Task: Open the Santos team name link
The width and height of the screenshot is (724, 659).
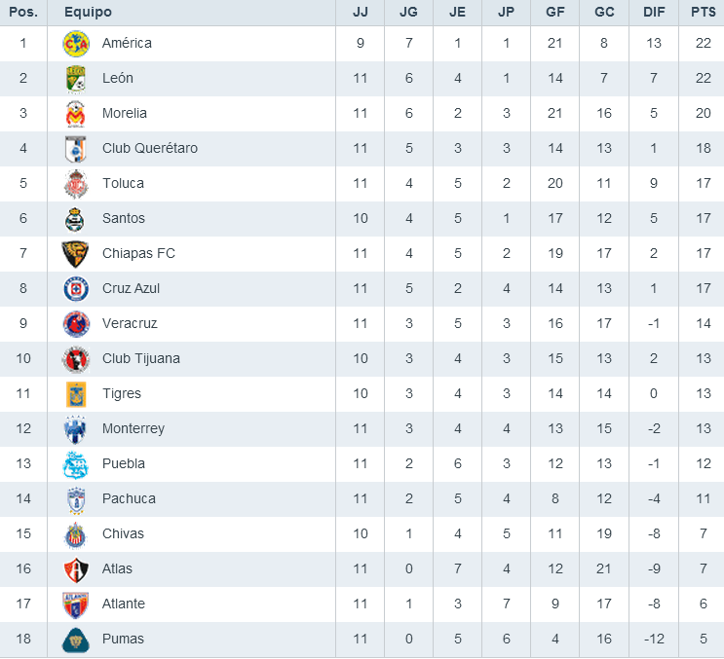Action: [x=124, y=218]
